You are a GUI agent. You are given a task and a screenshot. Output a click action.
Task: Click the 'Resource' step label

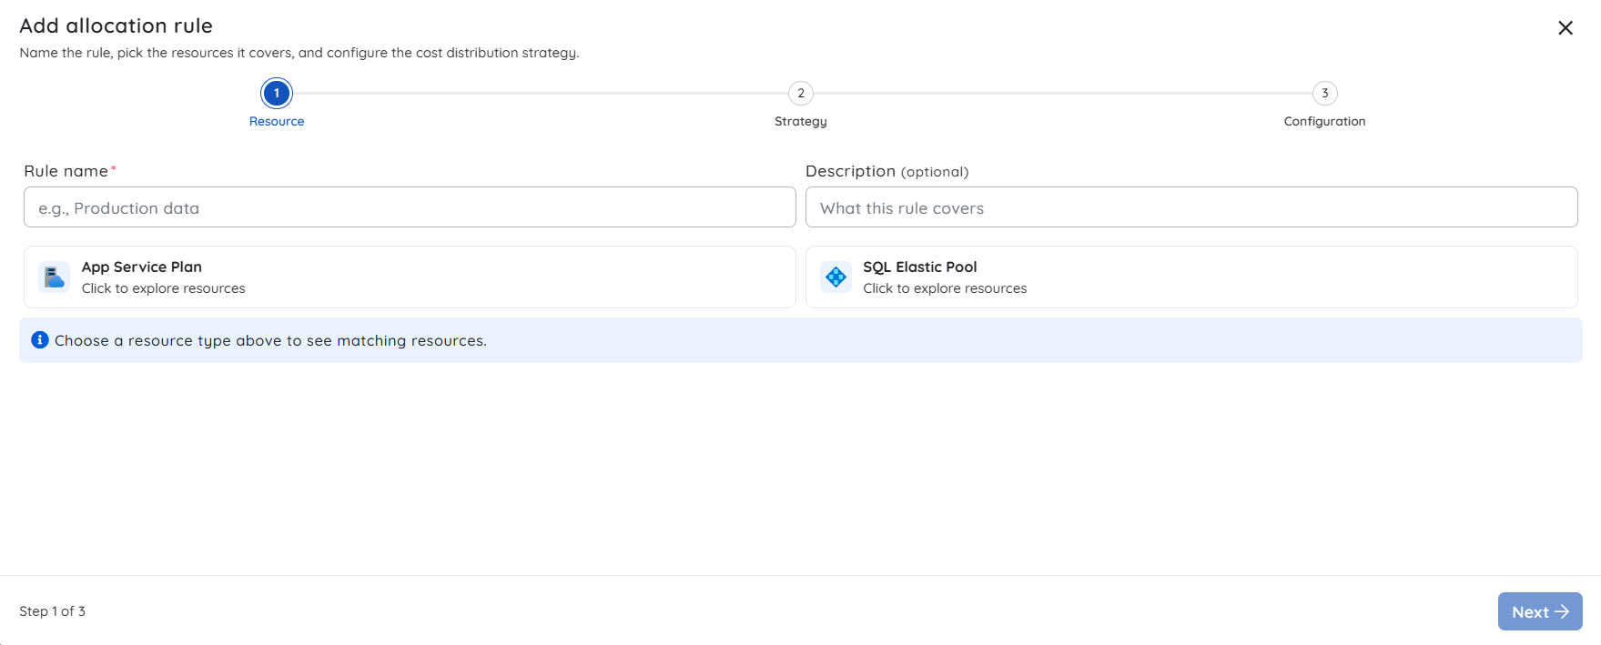tap(277, 121)
